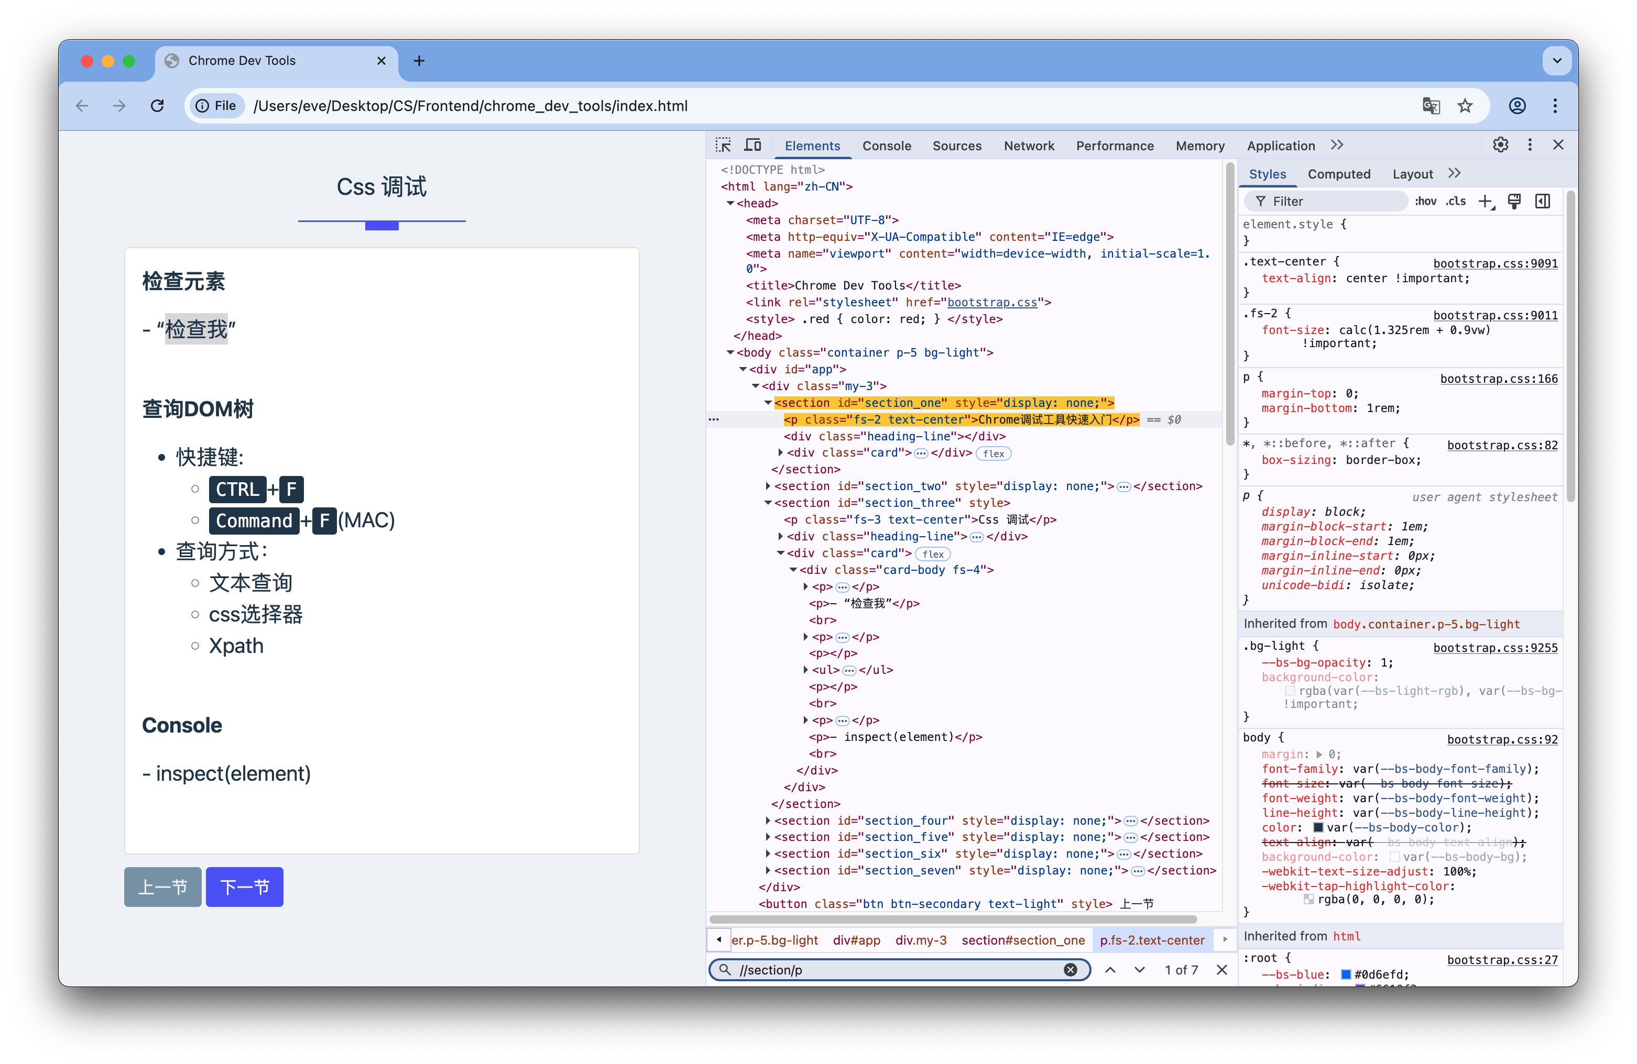Clear the search input with X icon
1637x1064 pixels.
pos(1070,970)
